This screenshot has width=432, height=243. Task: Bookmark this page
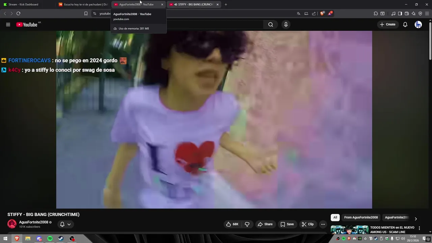(86, 13)
